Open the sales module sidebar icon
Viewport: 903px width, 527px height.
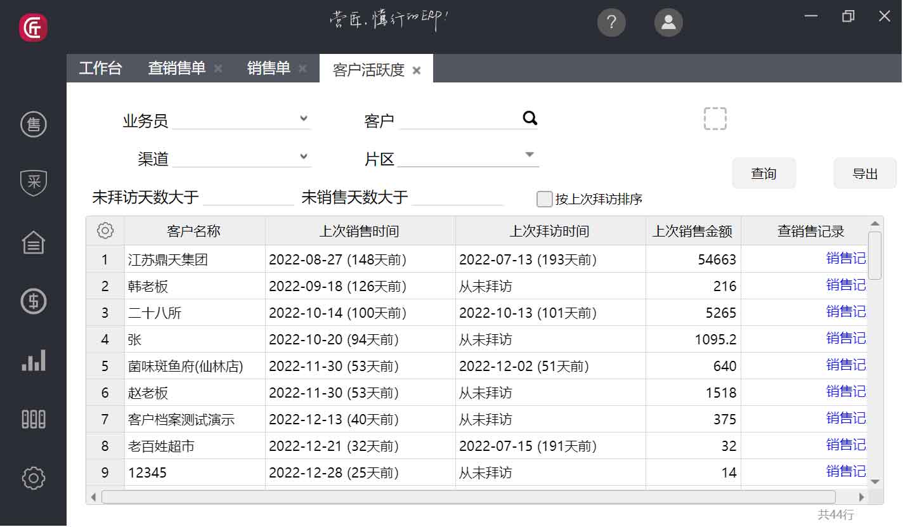(33, 124)
